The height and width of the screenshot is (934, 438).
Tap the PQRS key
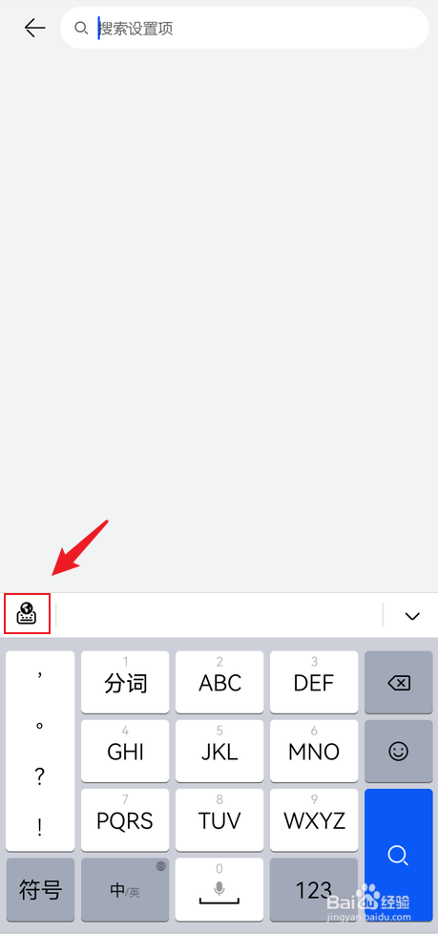125,820
